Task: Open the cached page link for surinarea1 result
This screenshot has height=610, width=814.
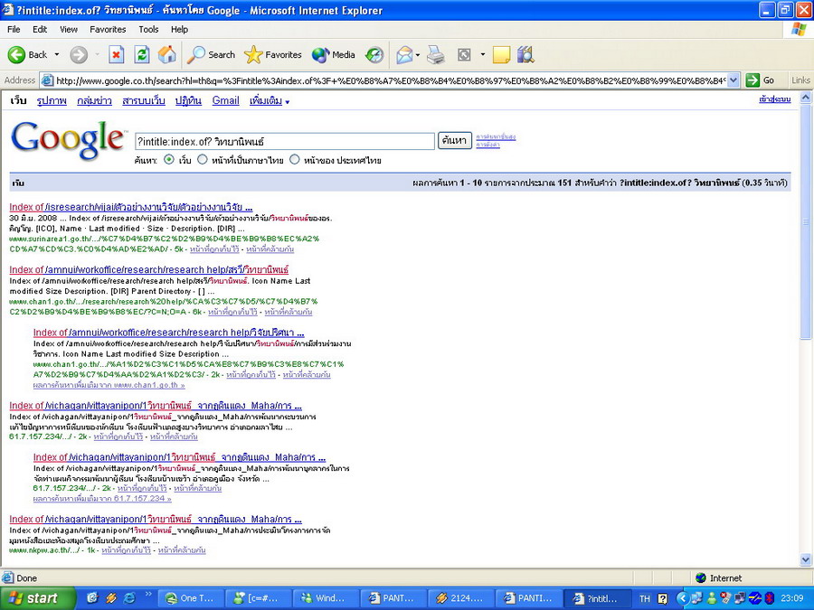Action: [x=214, y=249]
